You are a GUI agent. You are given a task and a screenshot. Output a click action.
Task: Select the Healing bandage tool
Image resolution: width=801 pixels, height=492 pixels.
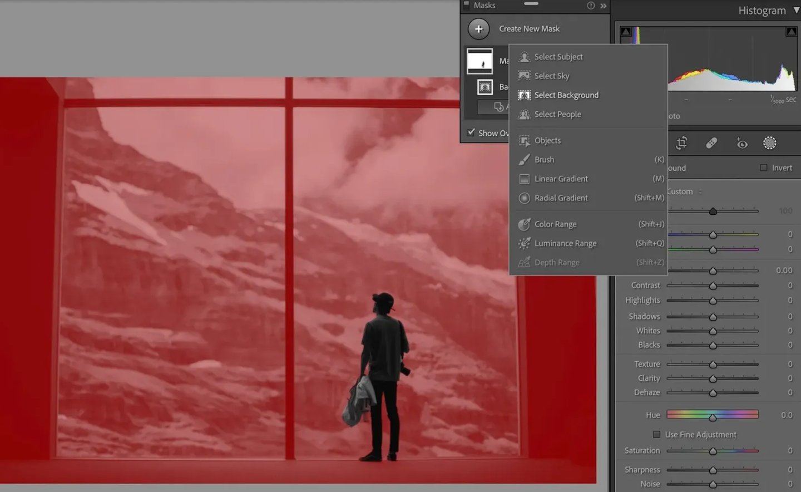point(711,143)
